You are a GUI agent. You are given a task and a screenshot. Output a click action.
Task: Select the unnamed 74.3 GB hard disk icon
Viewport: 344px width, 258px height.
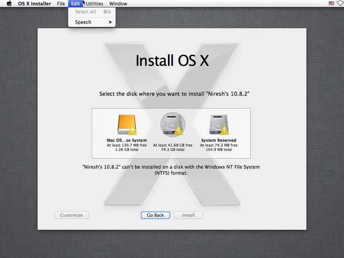click(x=173, y=124)
